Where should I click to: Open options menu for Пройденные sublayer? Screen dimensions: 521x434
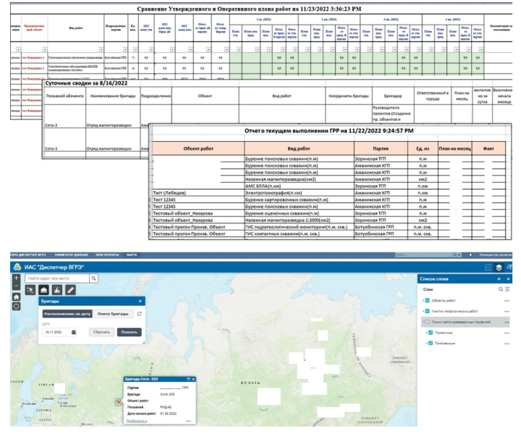click(507, 344)
